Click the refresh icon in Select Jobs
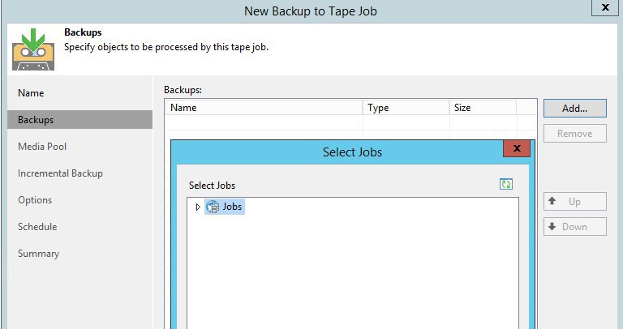This screenshot has width=623, height=329. click(x=506, y=185)
